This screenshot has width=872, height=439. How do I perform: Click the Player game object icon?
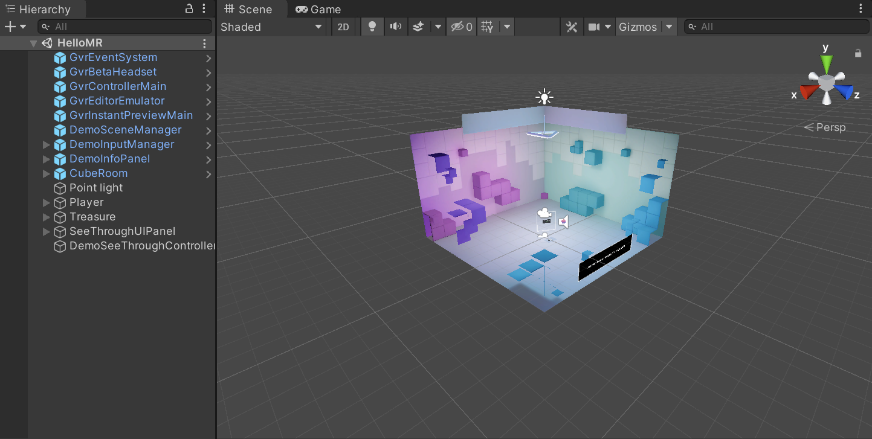click(60, 203)
